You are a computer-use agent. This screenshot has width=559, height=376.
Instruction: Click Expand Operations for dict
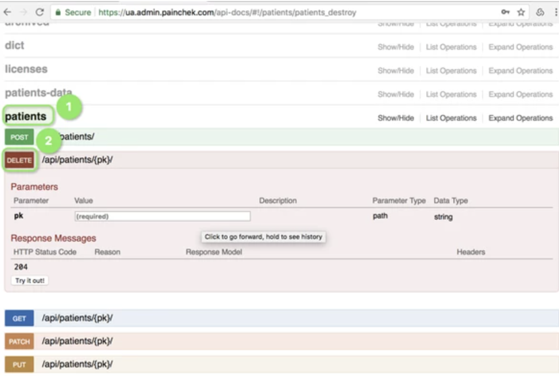coord(521,47)
